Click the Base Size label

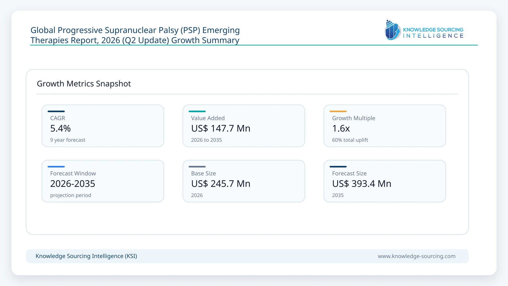point(204,173)
